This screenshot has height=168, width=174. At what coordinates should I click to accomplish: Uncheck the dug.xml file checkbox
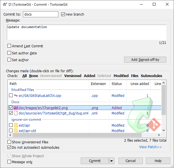pyautogui.click(x=11, y=113)
